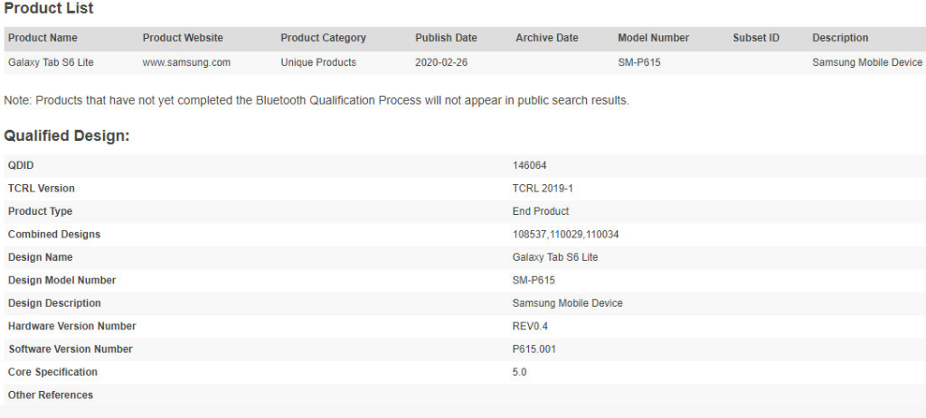
Task: Click the Product List heading
Action: point(49,9)
